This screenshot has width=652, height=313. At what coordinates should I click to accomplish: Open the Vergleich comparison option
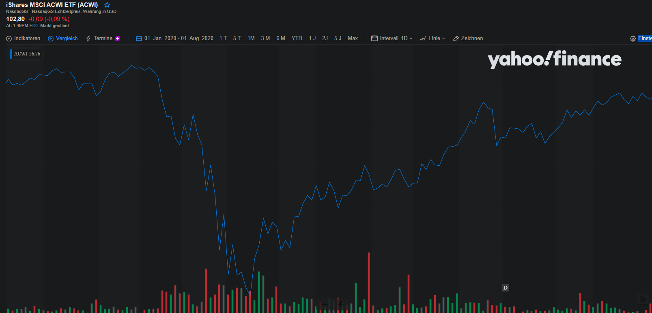point(63,38)
